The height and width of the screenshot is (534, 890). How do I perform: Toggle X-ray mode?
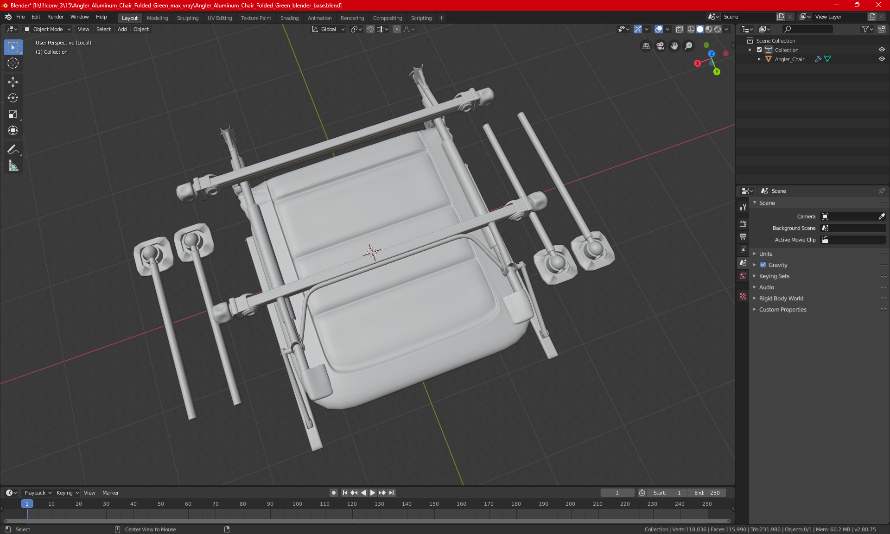point(679,29)
